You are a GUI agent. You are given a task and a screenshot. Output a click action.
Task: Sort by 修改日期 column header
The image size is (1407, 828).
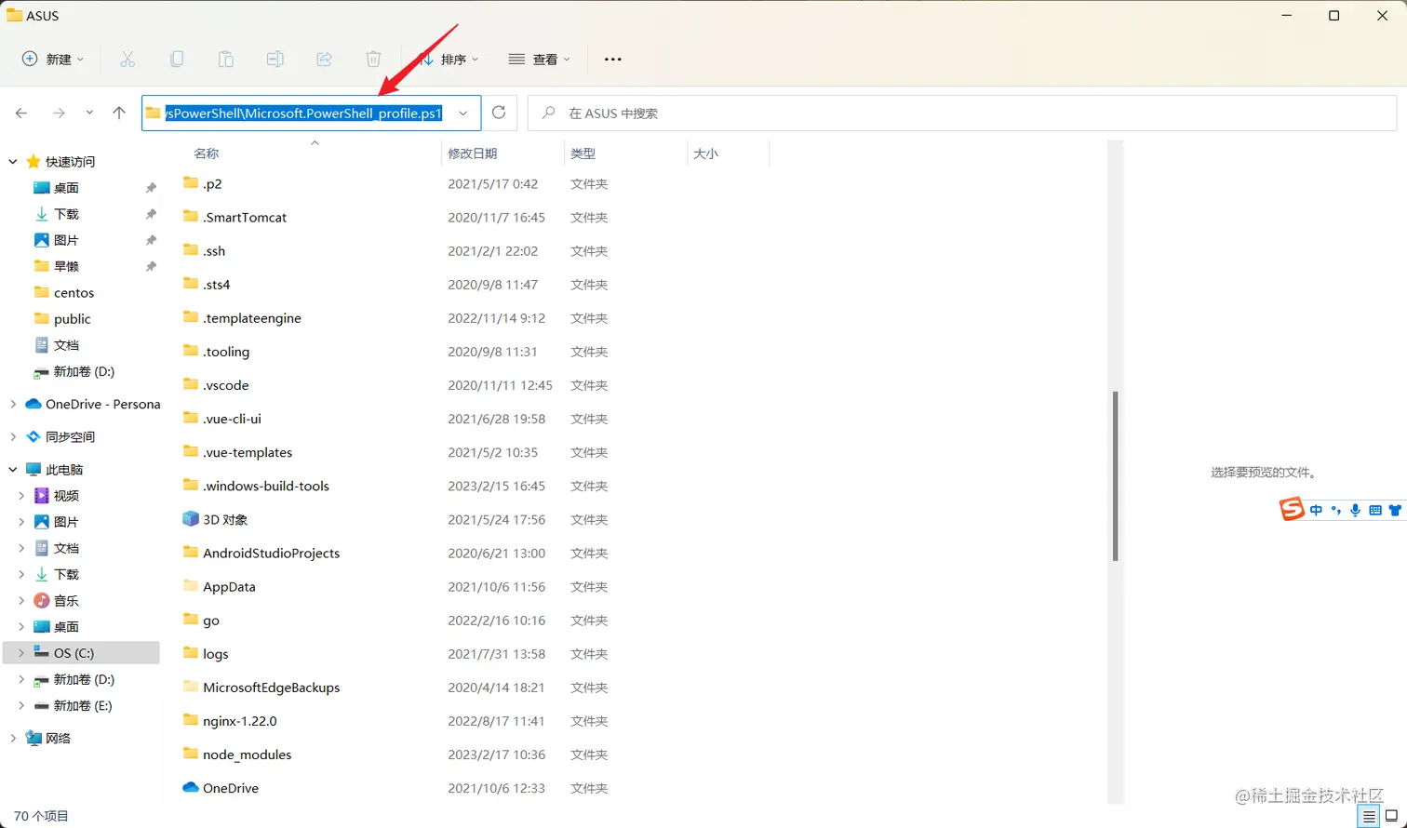(473, 154)
